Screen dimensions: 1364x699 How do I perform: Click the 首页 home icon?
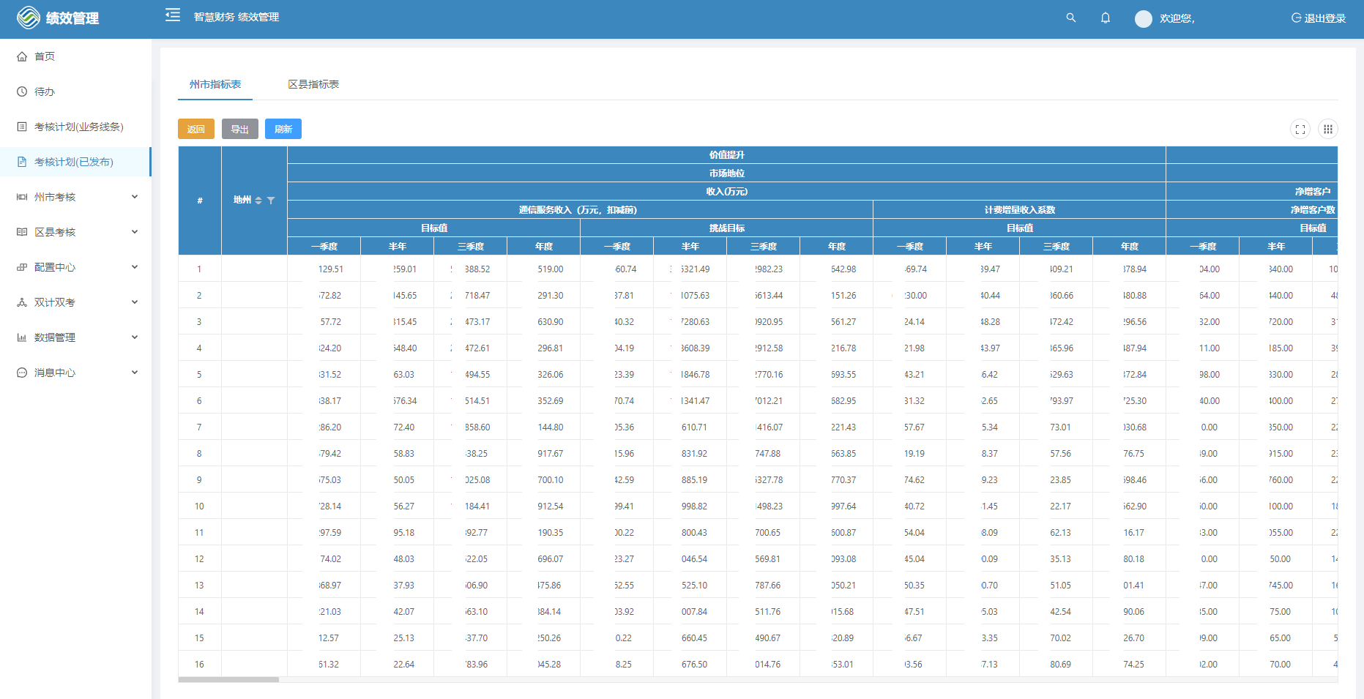coord(22,56)
